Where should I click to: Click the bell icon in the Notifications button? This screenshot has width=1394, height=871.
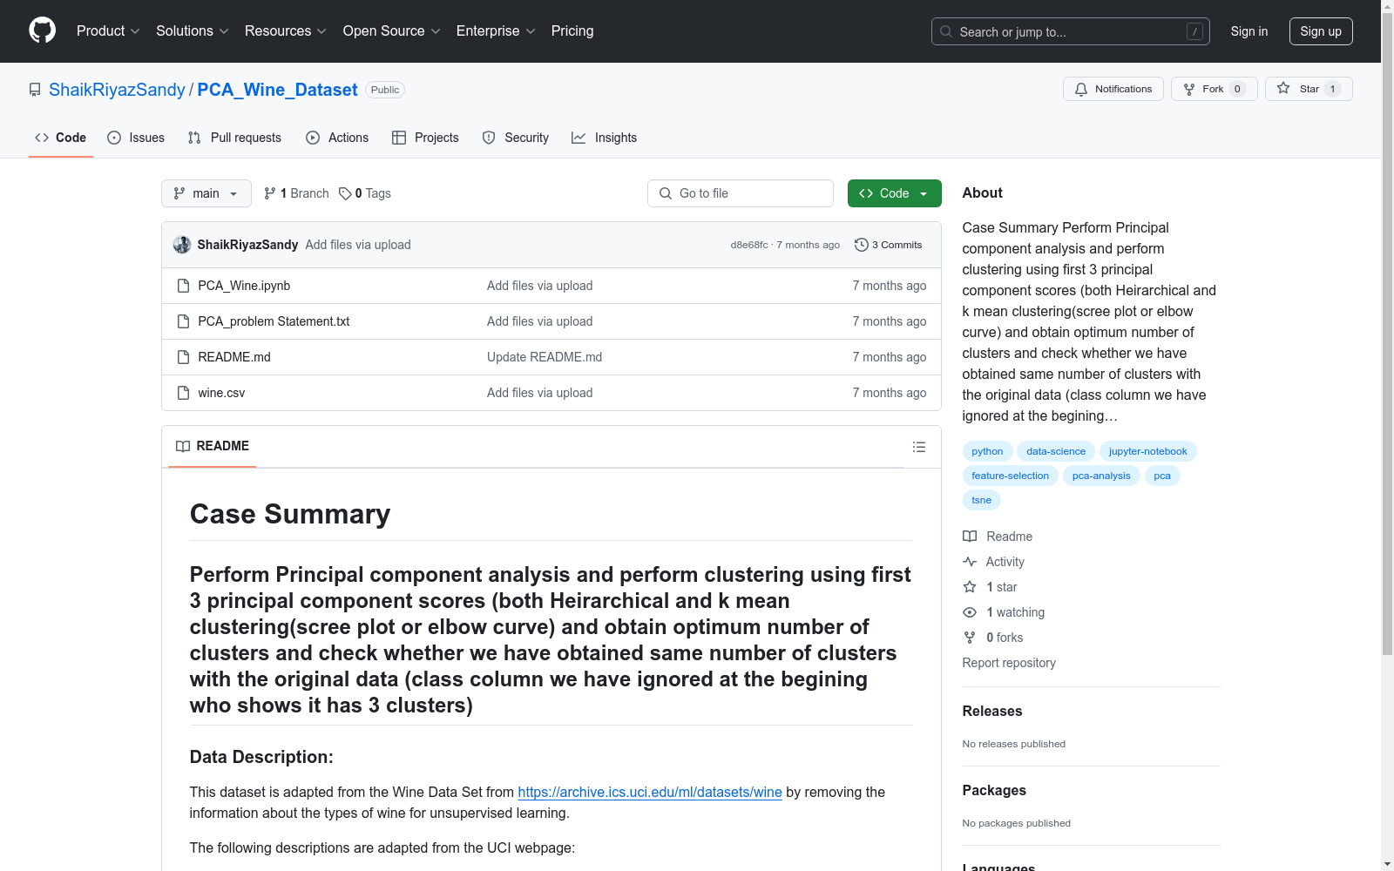point(1081,89)
